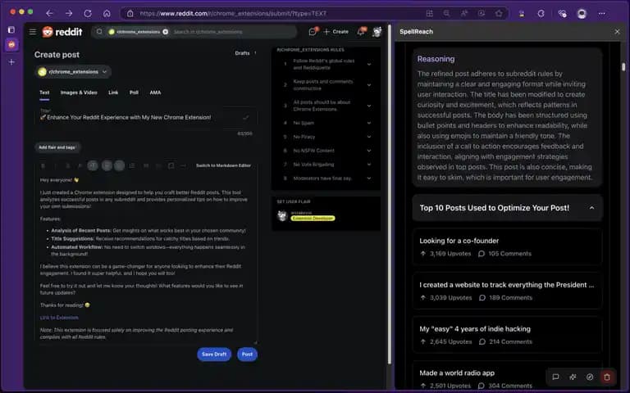Viewport: 630px width, 393px height.
Task: Click the red trash delete icon
Action: point(607,377)
